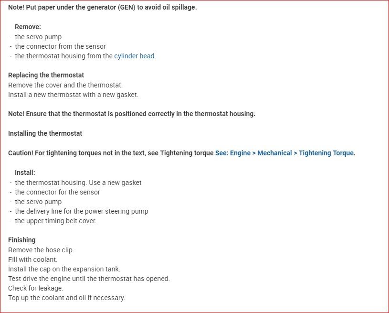Viewport: 389px width, 313px height.
Task: Click the Remove list heading
Action: (x=28, y=27)
